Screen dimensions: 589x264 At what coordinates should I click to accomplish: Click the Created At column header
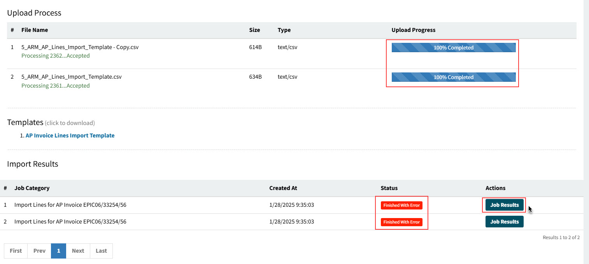point(283,188)
